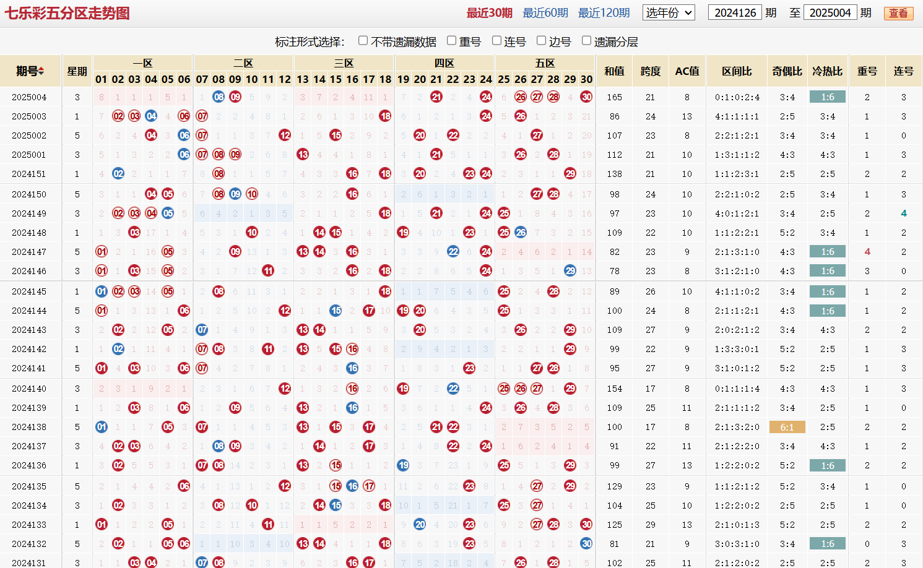This screenshot has width=923, height=568.
Task: Click red ball 11 in row 2024142
Action: [x=268, y=348]
